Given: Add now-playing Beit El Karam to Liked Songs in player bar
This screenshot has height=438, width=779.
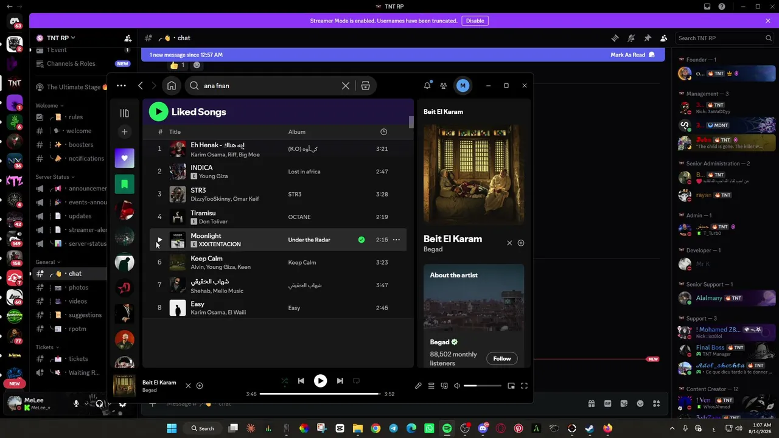Looking at the screenshot, I should pyautogui.click(x=200, y=386).
